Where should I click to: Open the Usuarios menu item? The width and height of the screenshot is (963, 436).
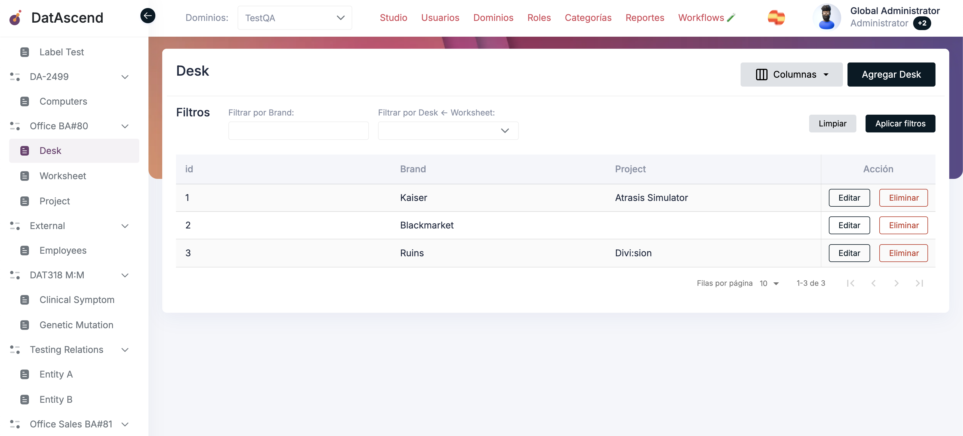(x=440, y=17)
